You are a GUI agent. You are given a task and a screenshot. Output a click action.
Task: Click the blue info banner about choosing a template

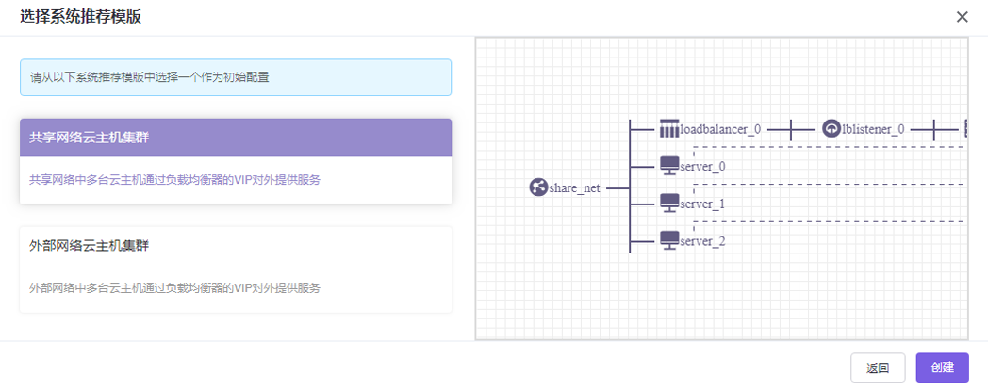(x=236, y=77)
